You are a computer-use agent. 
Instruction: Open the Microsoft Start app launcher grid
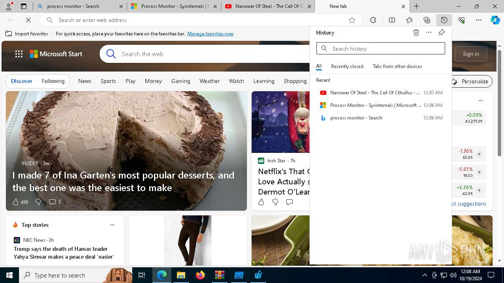[19, 54]
